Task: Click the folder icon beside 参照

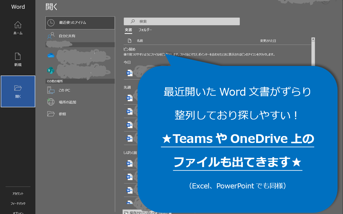Action: coord(51,114)
